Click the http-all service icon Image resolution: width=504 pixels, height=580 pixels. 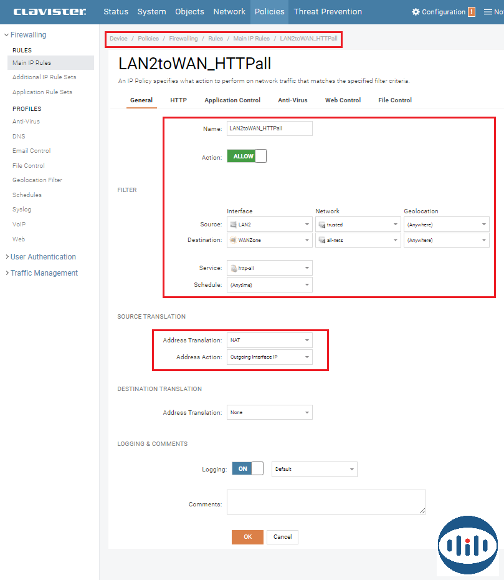coord(233,268)
